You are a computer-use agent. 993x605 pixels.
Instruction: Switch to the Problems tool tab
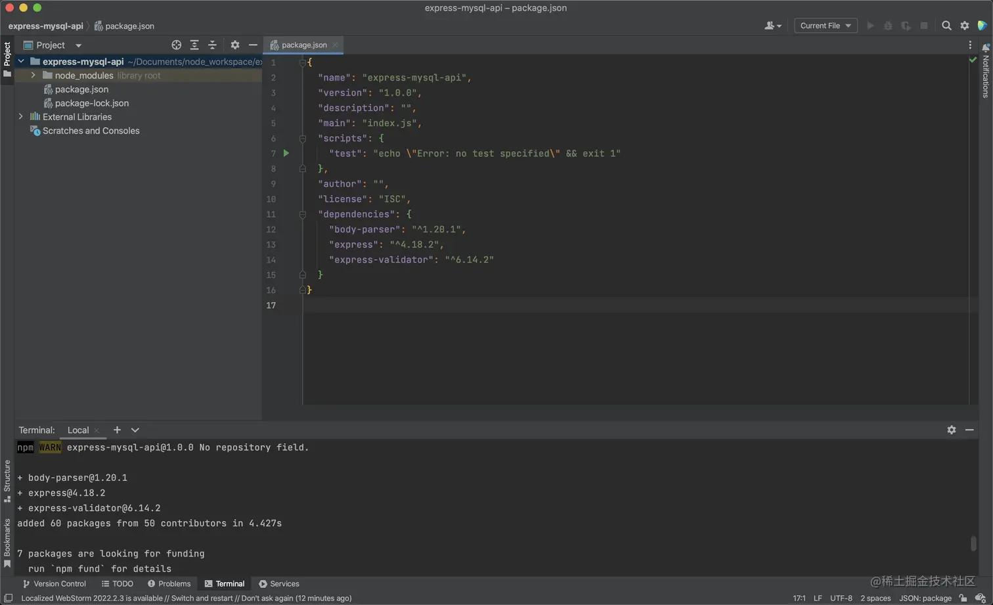click(x=169, y=583)
